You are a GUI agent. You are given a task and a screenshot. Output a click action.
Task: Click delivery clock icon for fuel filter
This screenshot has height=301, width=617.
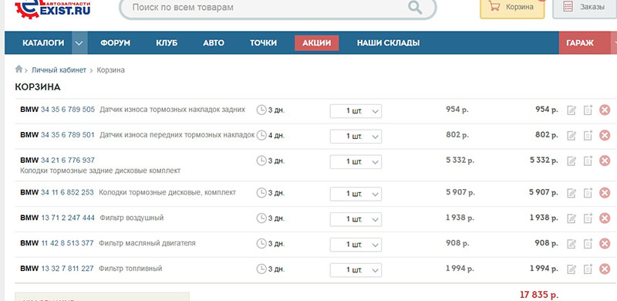[x=261, y=269]
